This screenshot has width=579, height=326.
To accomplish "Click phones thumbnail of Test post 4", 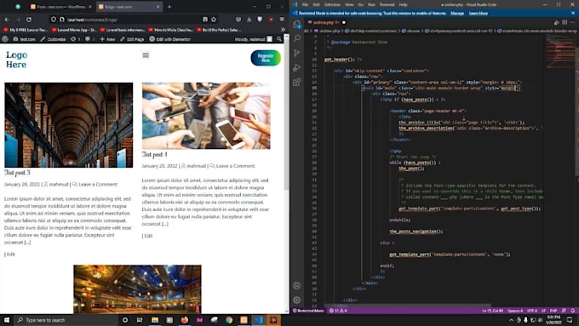I will 206,116.
